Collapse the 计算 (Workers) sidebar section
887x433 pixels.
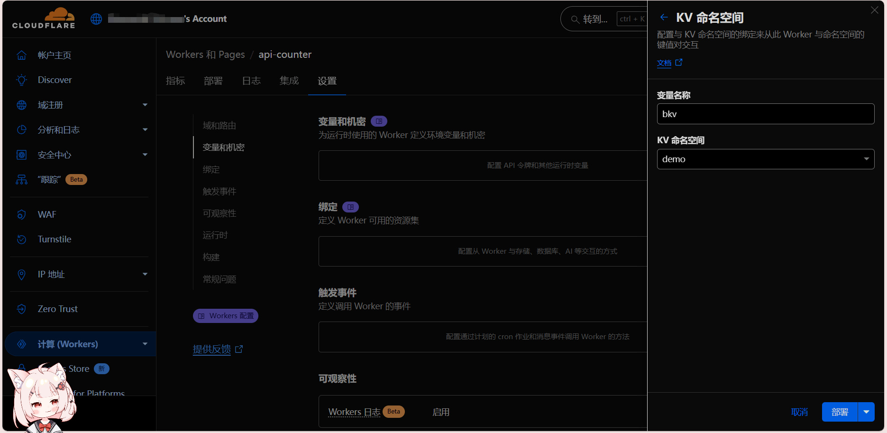[x=145, y=344]
